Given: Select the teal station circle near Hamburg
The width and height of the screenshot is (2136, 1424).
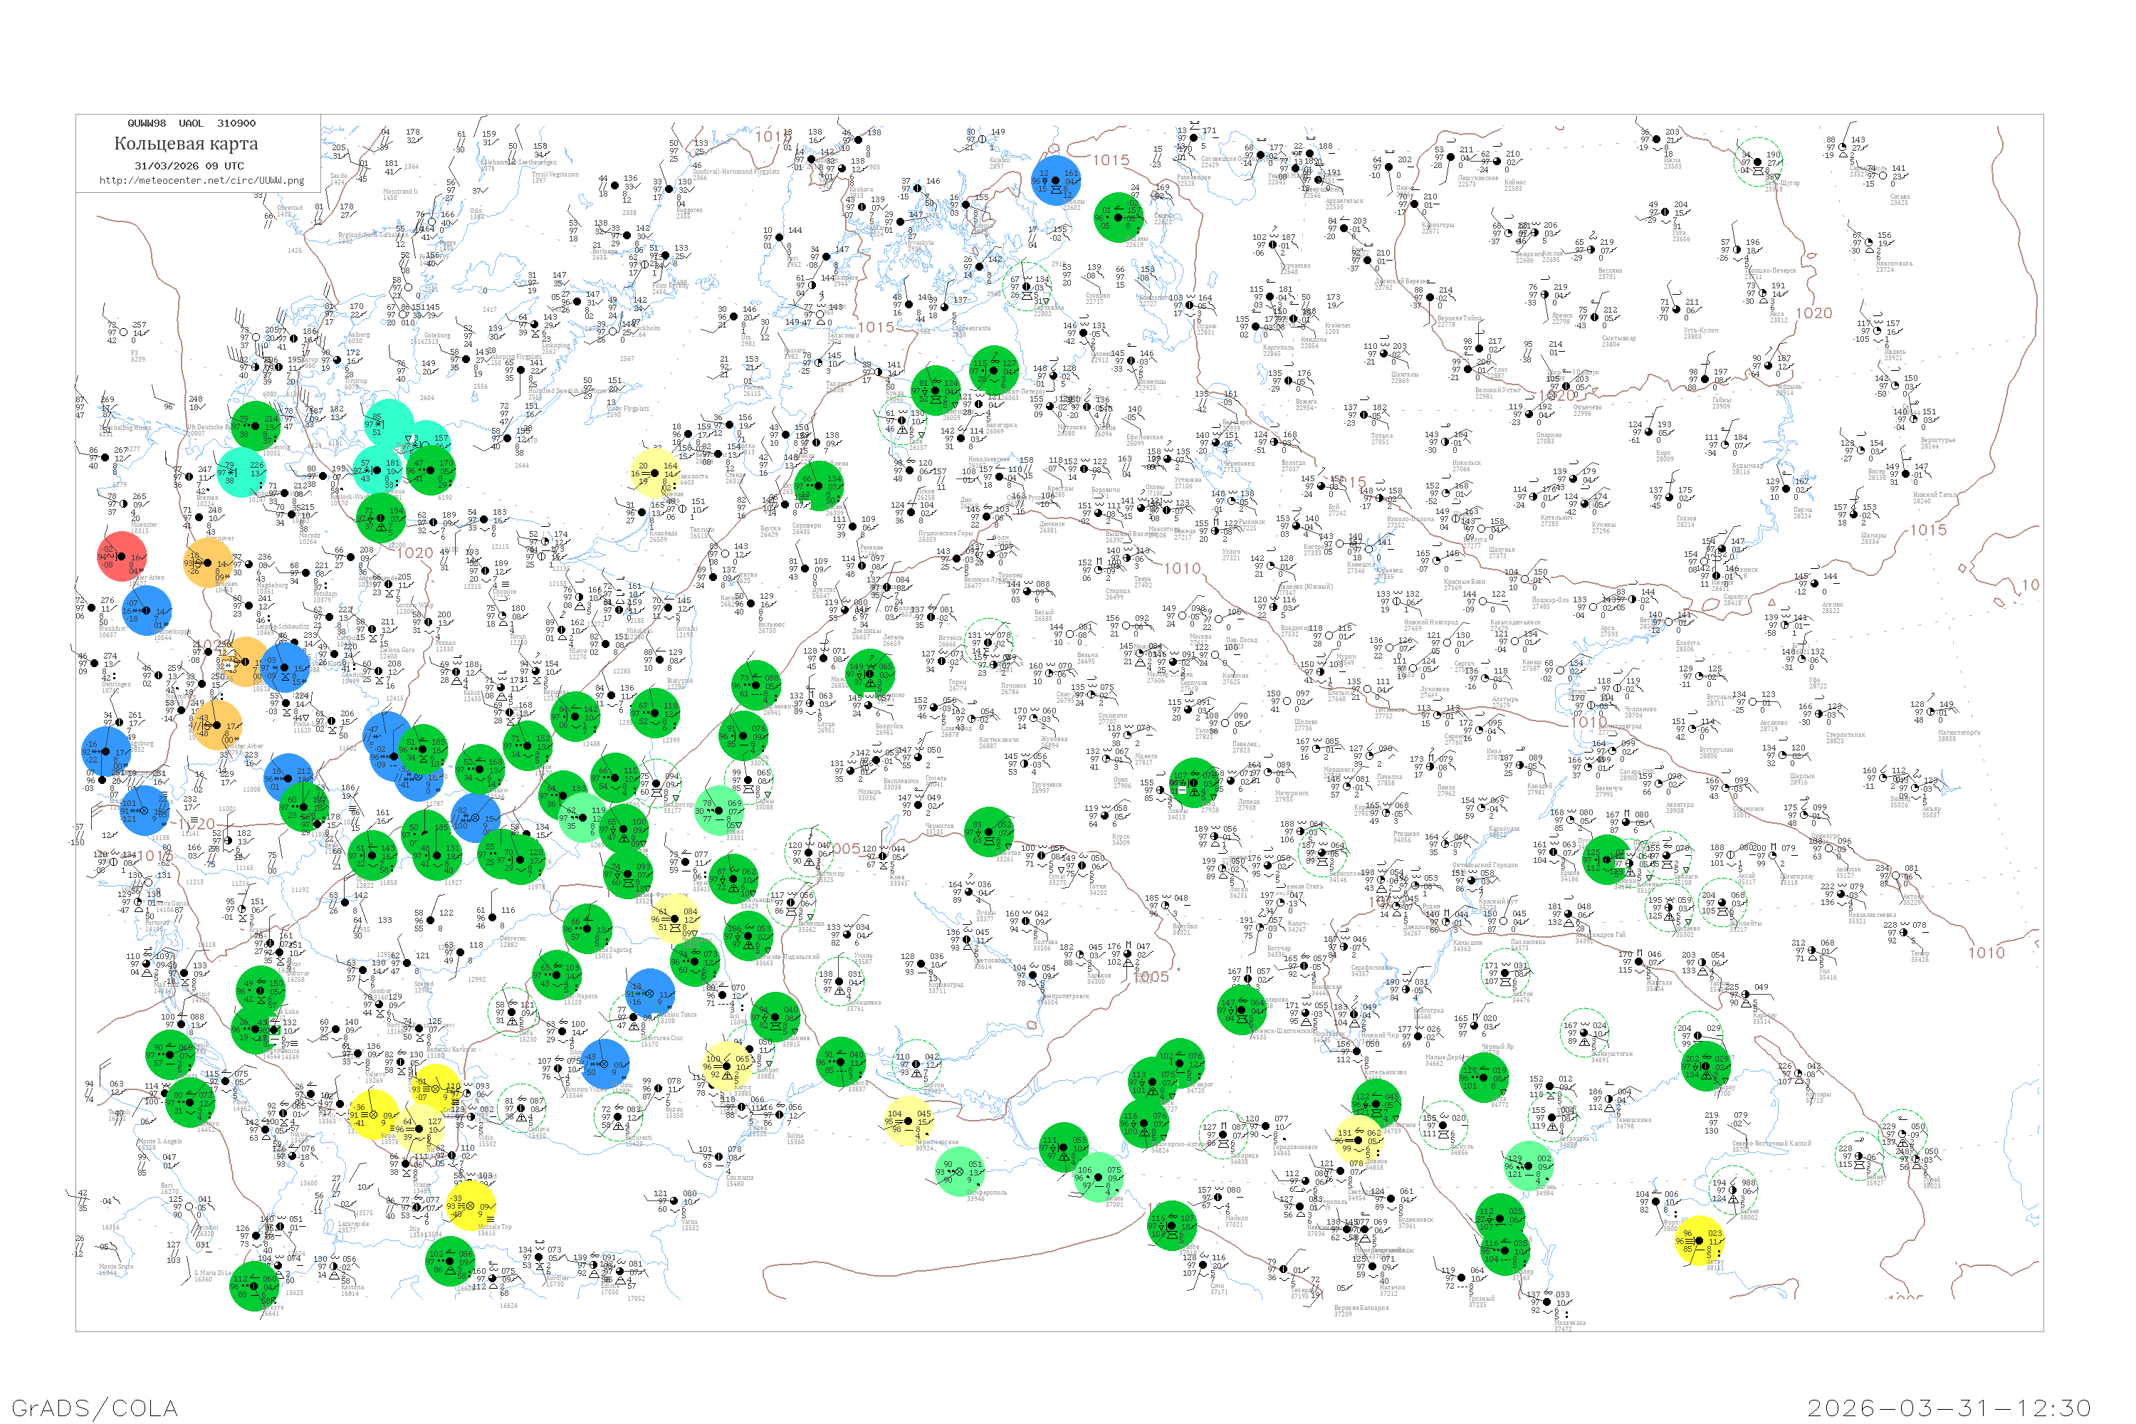Looking at the screenshot, I should click(x=243, y=472).
